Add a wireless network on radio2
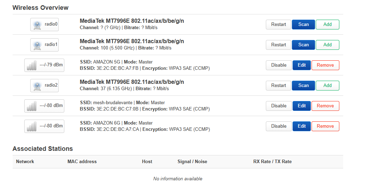Image resolution: width=384 pixels, height=194 pixels. (327, 86)
